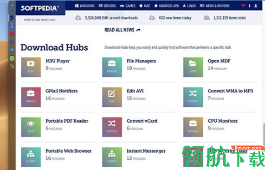Open the GMail Notifiers hub link
This screenshot has height=170, width=265.
[x=62, y=91]
